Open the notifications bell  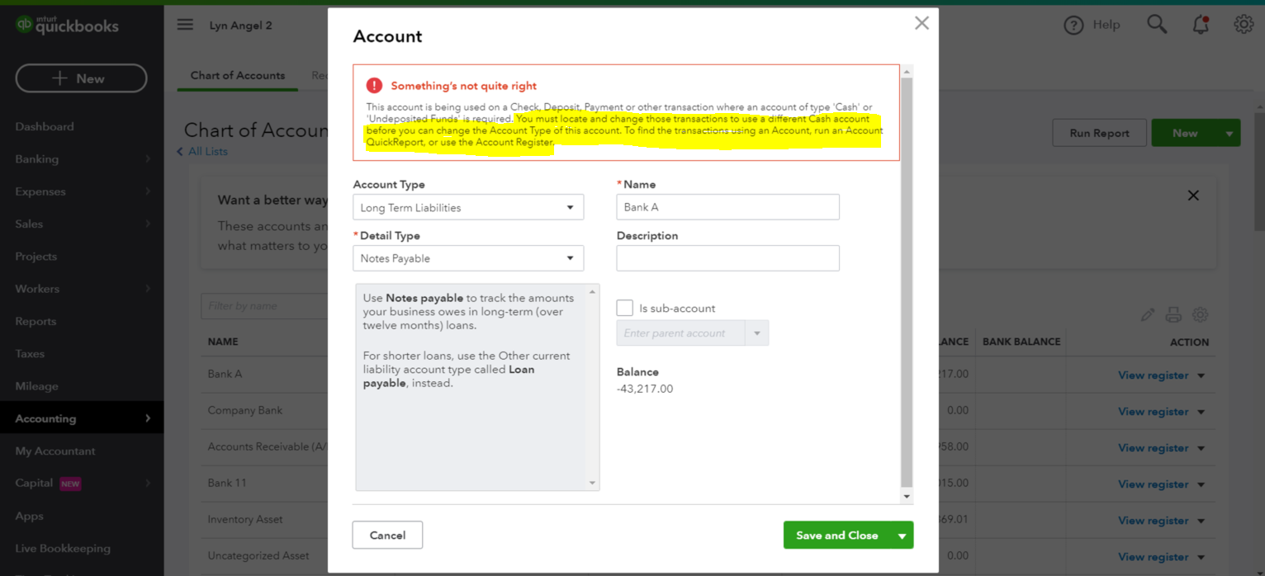[1201, 25]
